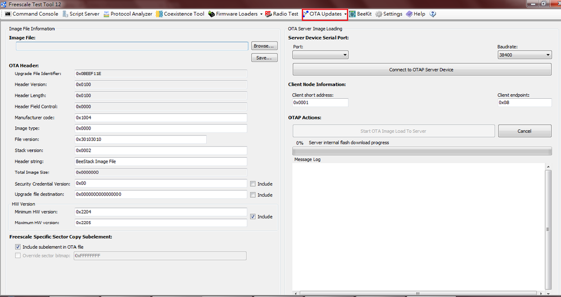
Task: Select the Command Console menu label
Action: point(35,14)
